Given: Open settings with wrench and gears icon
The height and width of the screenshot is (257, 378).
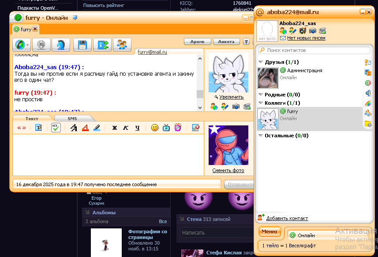Looking at the screenshot, I should pos(368,113).
